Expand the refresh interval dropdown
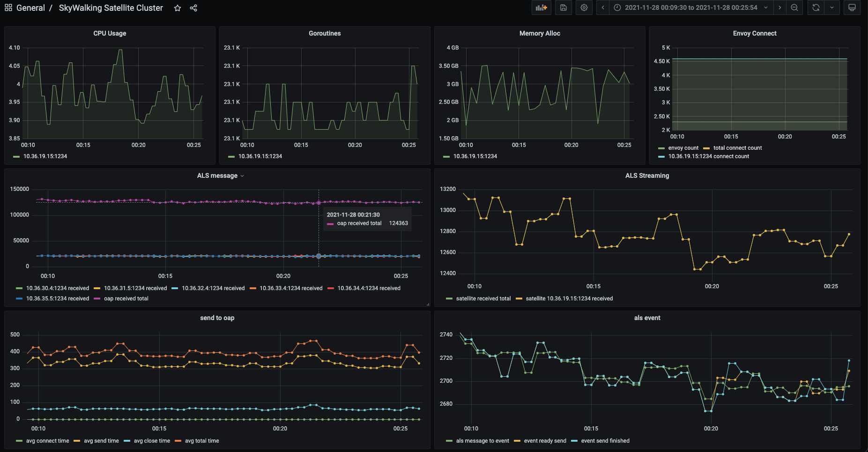Viewport: 868px width, 452px height. click(832, 7)
